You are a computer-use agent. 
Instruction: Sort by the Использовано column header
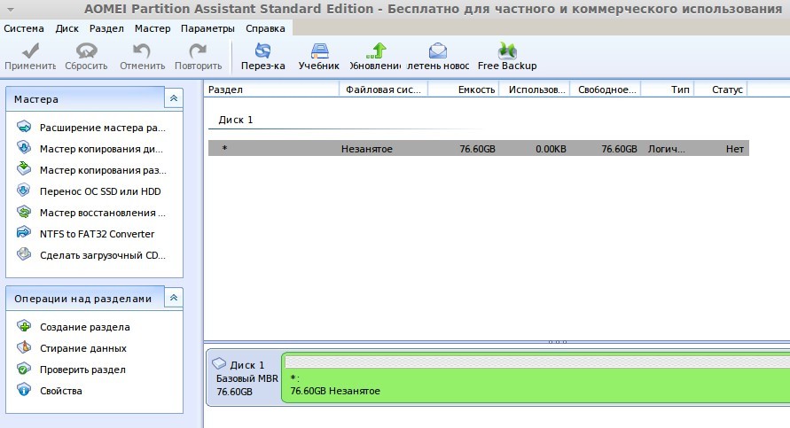point(535,89)
